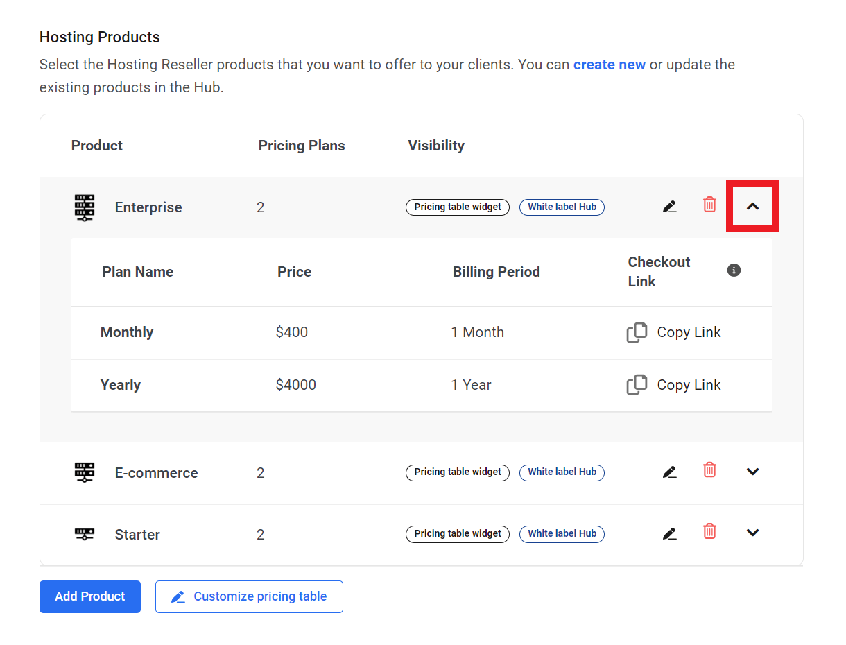Expand the E-commerce product row
The image size is (846, 645).
tap(752, 472)
